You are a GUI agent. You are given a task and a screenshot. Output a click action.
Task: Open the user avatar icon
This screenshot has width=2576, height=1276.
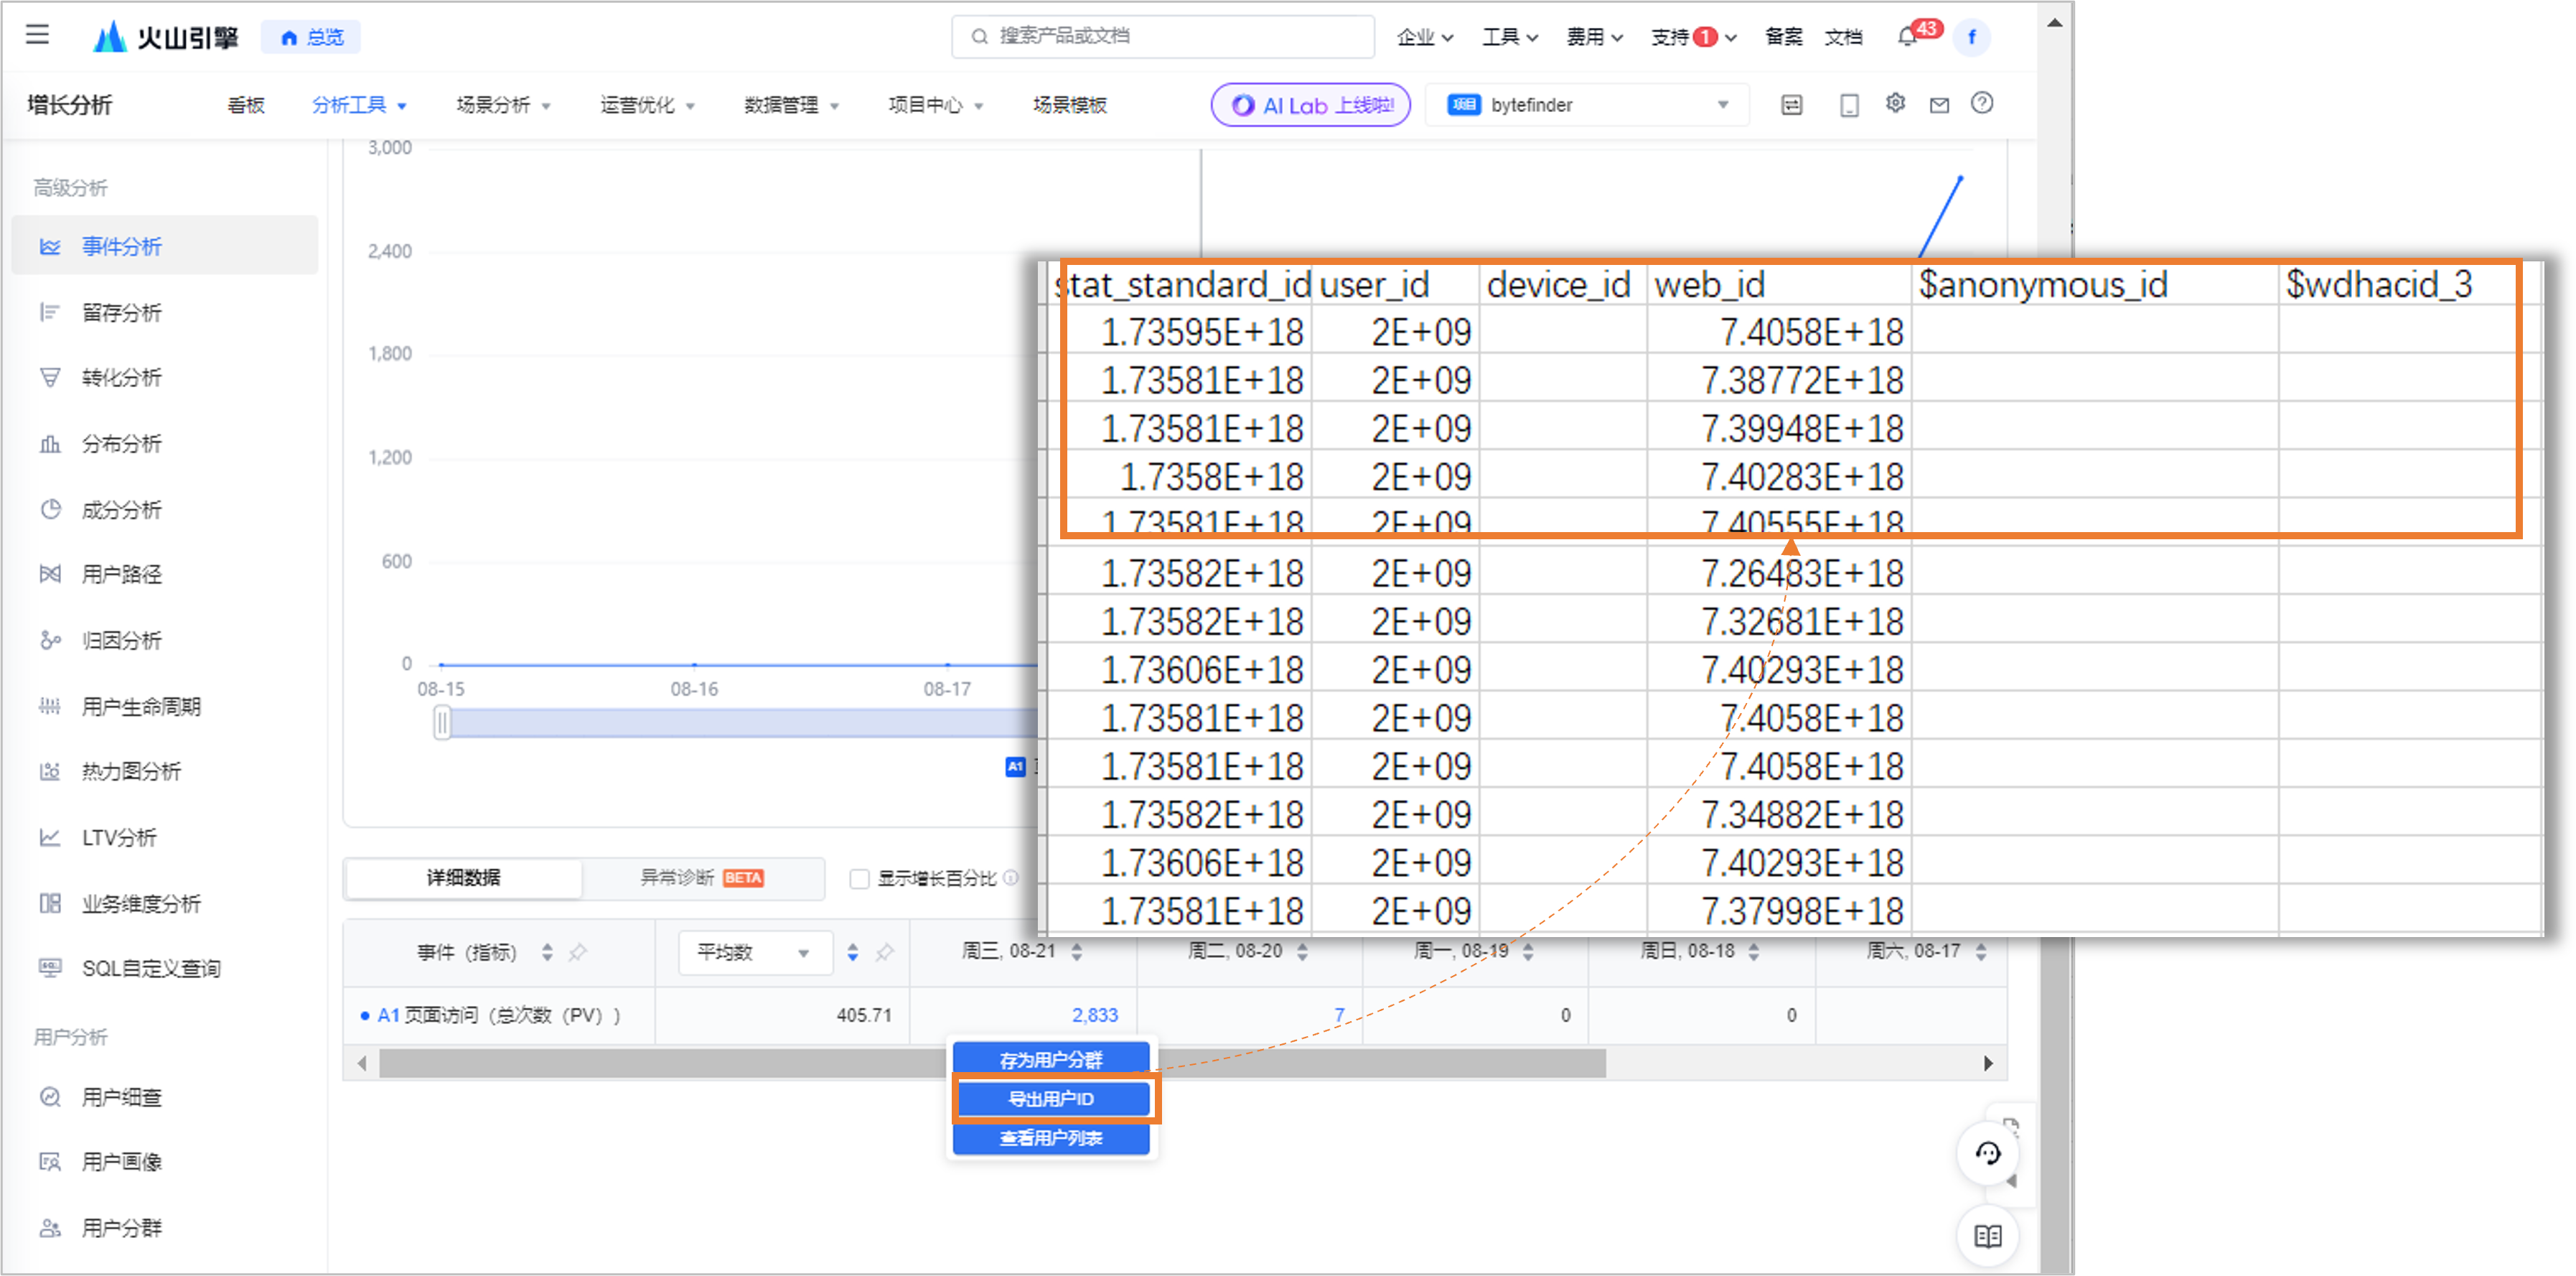point(1971,37)
